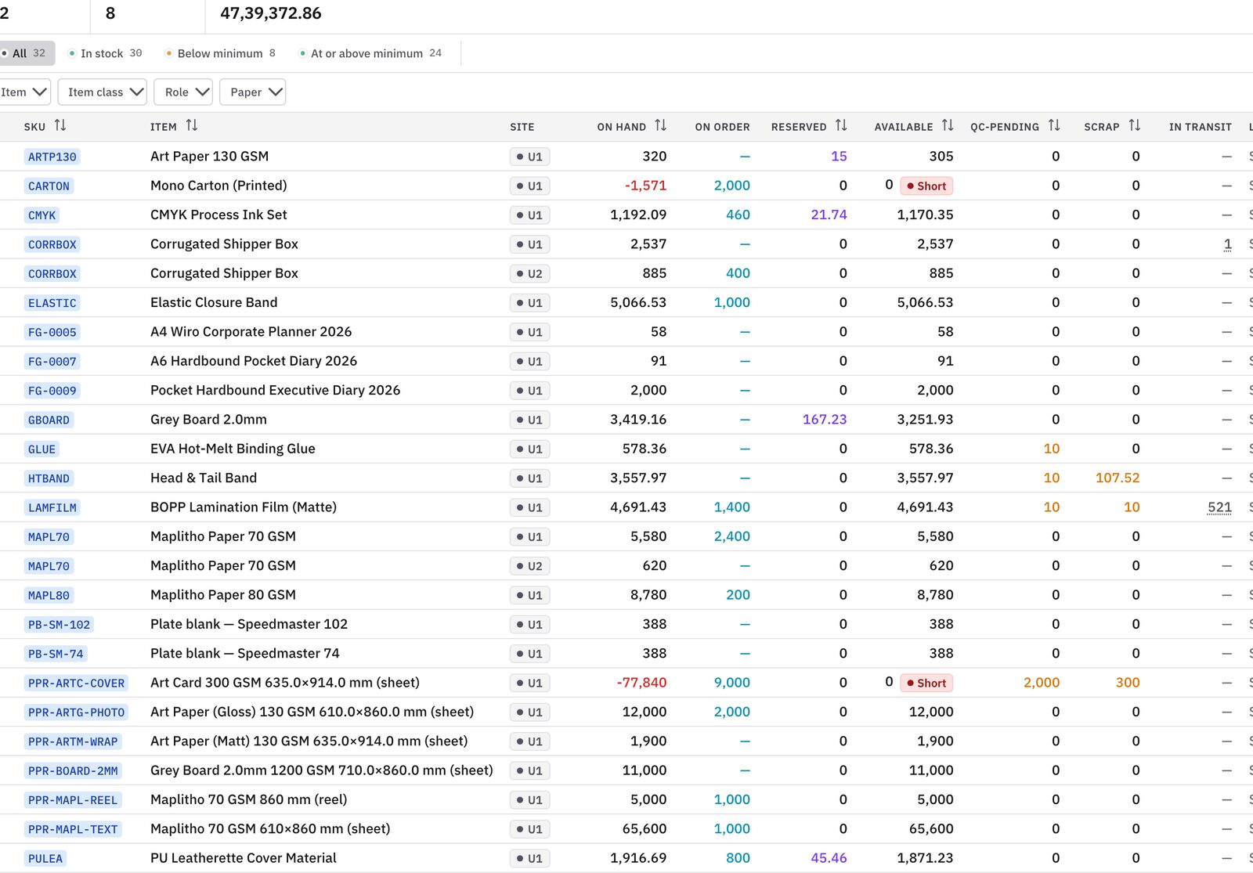Click U2 site chip for Maplitho Paper 70 GSM

[529, 566]
